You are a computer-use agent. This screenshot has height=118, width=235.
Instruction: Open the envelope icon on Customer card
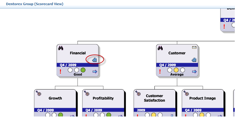coord(194,48)
